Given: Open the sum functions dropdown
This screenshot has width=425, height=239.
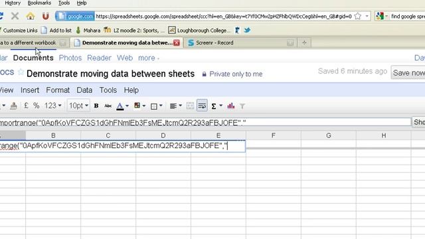Looking at the screenshot, I should pyautogui.click(x=216, y=106).
